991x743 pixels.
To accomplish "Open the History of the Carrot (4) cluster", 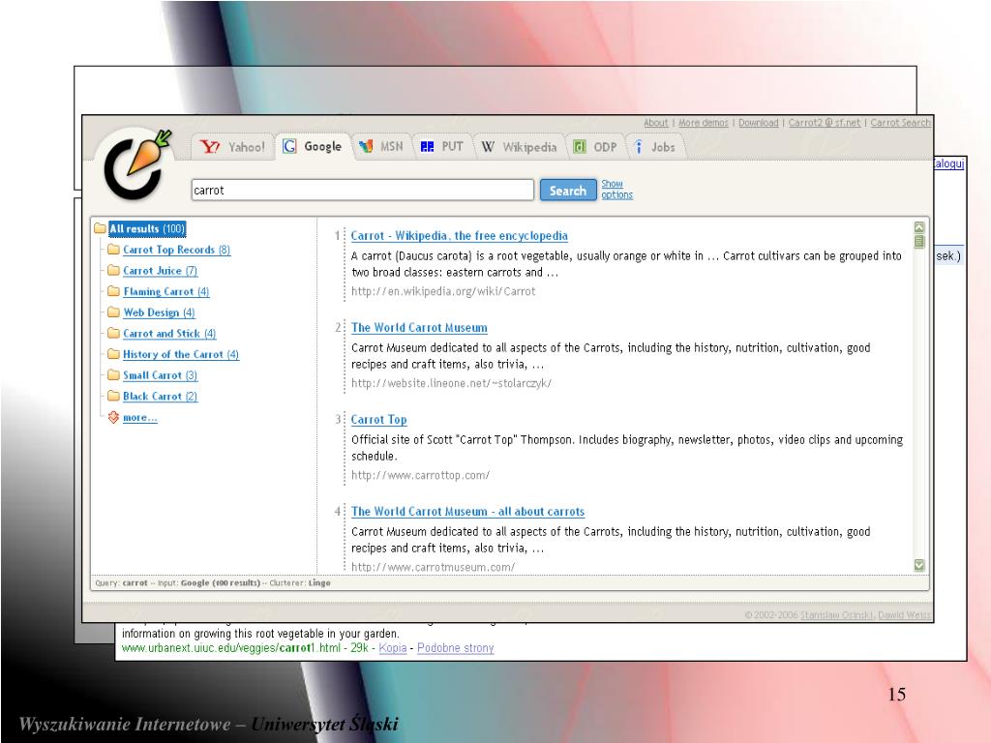I will [181, 354].
